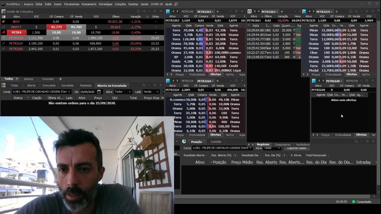This screenshot has width=381, height=214.
Task: Click the date field showing 25/09/2020
Action: 87,92
